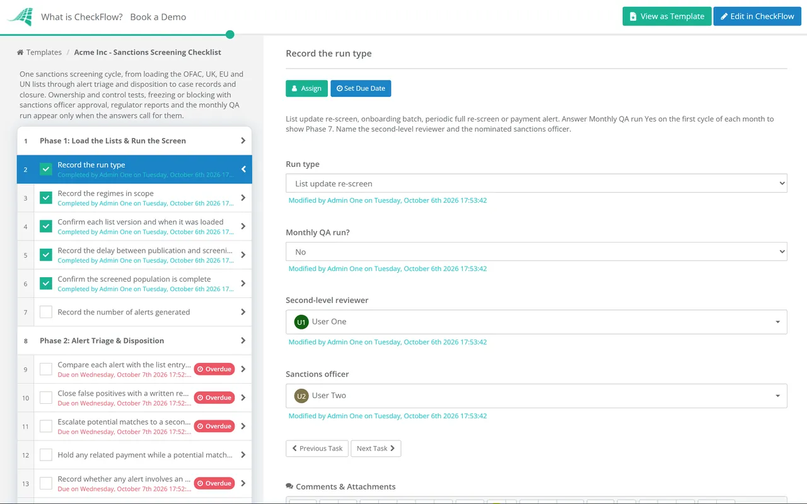
Task: Click the Set Due Date button
Action: [x=361, y=88]
